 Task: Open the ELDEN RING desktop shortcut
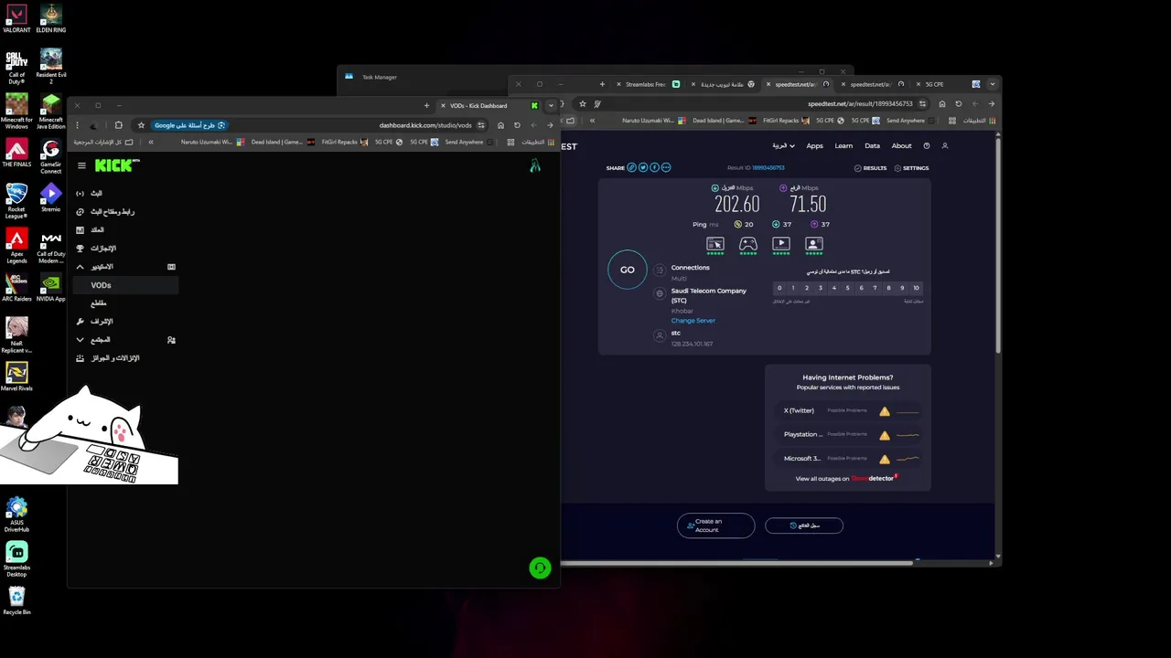coord(51,16)
